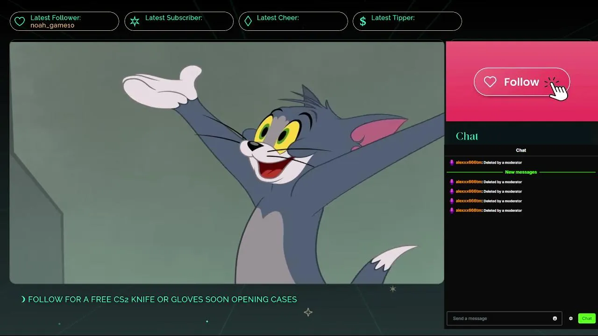Click the New messages divider label

click(521, 172)
